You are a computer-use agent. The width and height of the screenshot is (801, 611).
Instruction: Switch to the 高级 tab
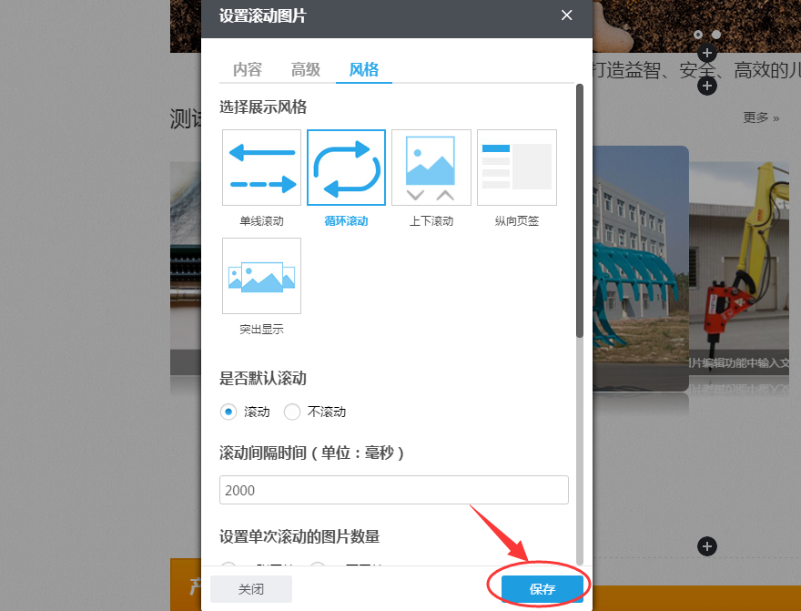305,69
